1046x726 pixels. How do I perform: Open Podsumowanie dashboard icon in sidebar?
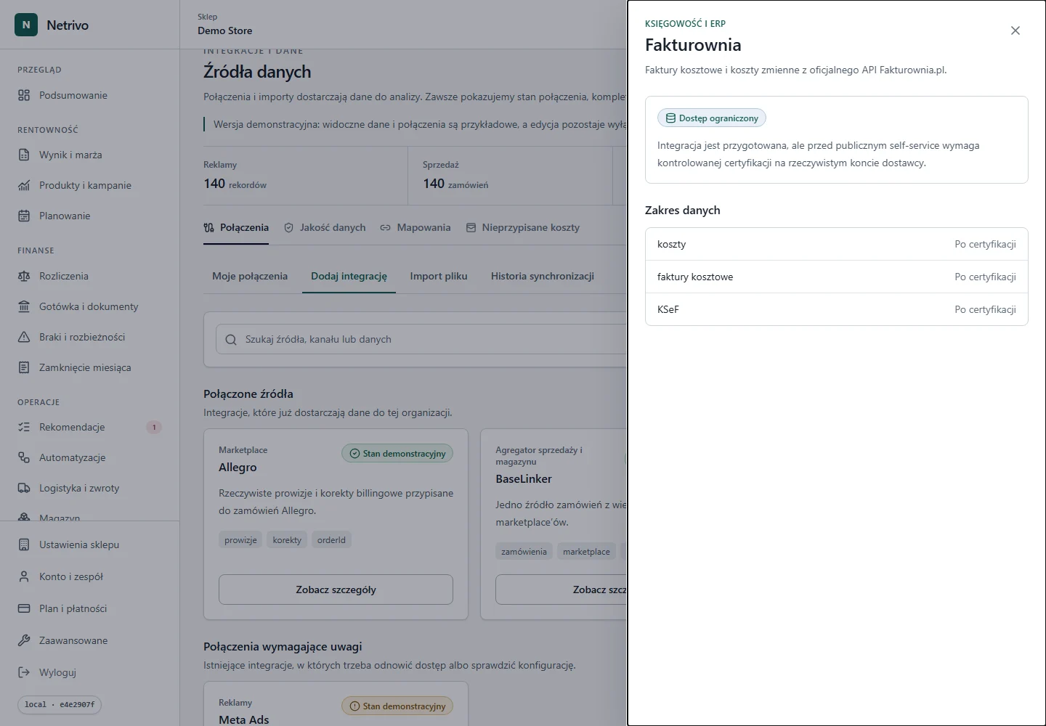24,95
